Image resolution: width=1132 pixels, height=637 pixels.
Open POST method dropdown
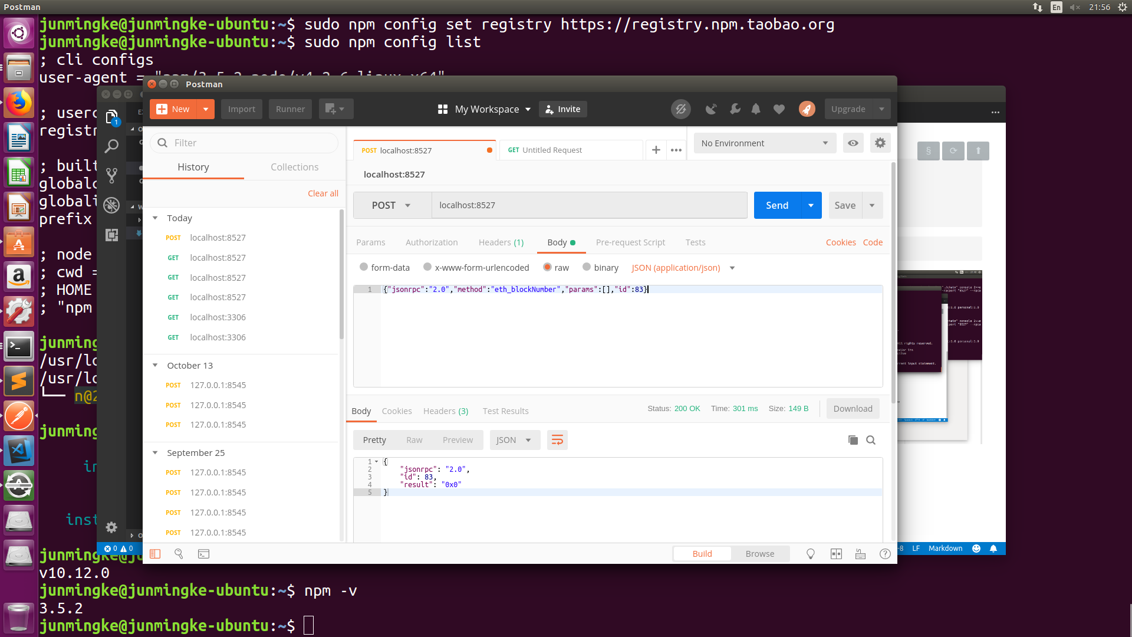tap(392, 205)
